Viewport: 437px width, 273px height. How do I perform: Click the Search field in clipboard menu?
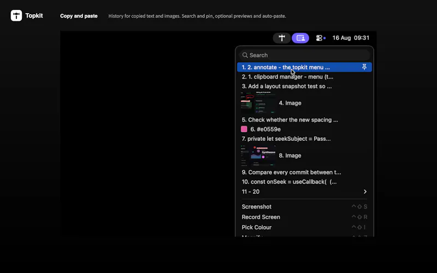click(x=304, y=55)
